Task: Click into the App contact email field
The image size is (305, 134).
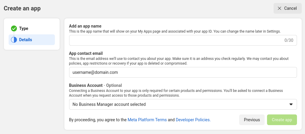Action: pyautogui.click(x=183, y=72)
